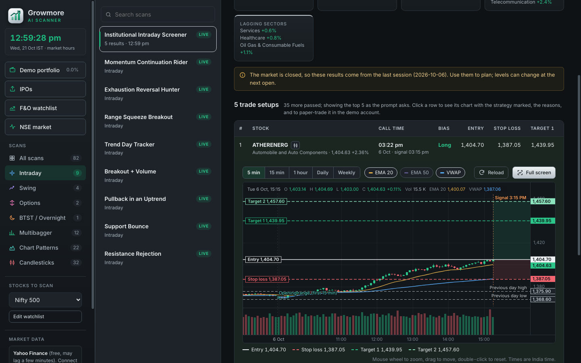The height and width of the screenshot is (363, 581).
Task: Open the Support Bounce scan
Action: (158, 231)
